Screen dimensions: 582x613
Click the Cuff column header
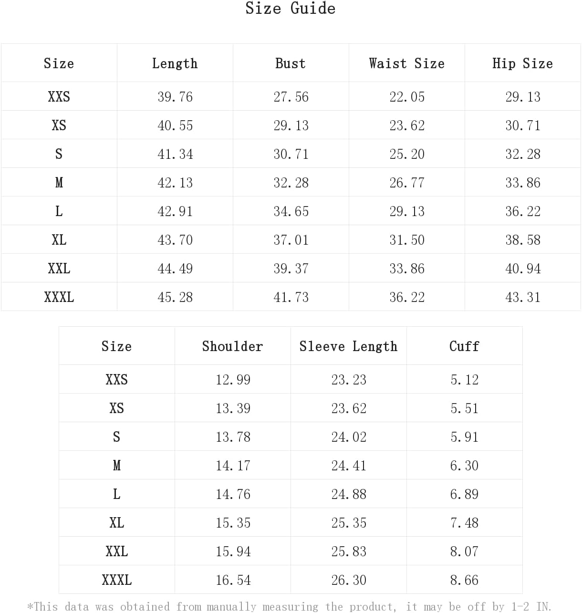[464, 346]
